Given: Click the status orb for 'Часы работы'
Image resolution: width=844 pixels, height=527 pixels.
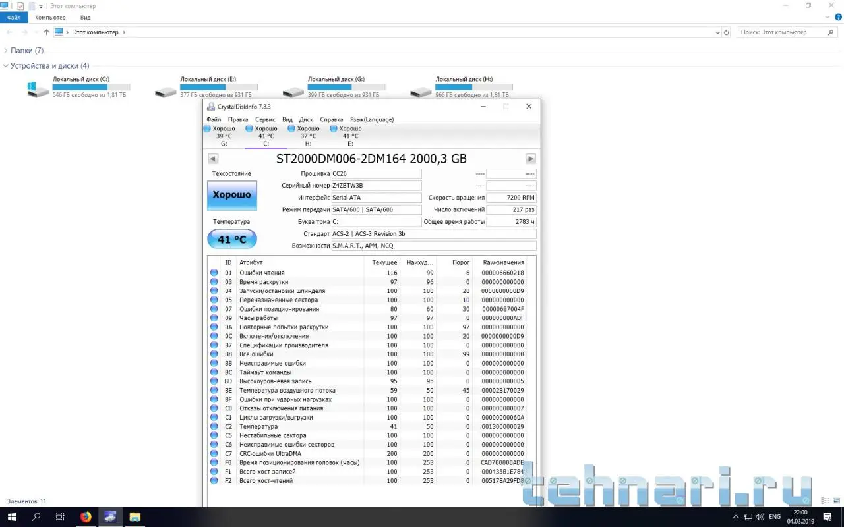Looking at the screenshot, I should [x=214, y=318].
